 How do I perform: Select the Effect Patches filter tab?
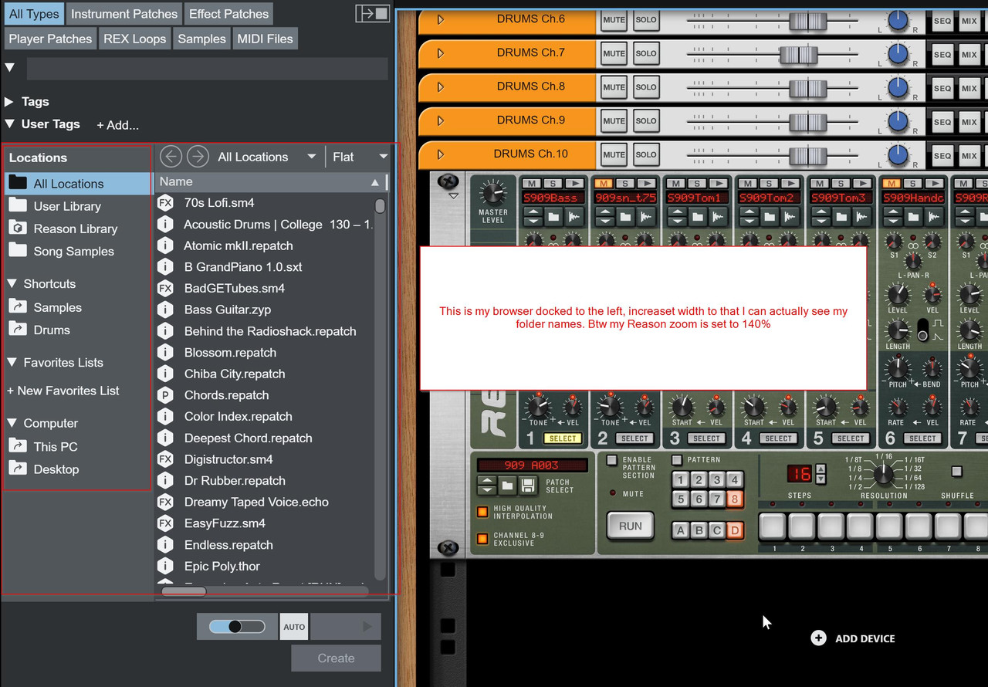pyautogui.click(x=229, y=14)
